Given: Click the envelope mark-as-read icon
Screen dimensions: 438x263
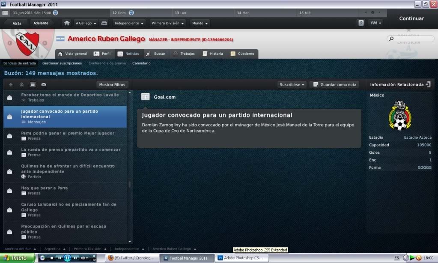Looking at the screenshot, I should click(44, 84).
